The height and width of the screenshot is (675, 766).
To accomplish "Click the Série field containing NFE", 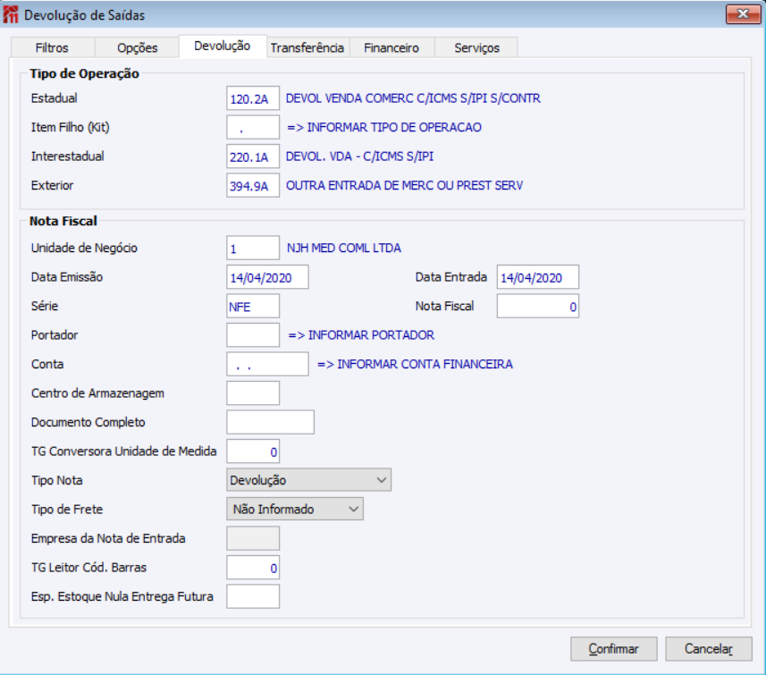I will (x=253, y=307).
